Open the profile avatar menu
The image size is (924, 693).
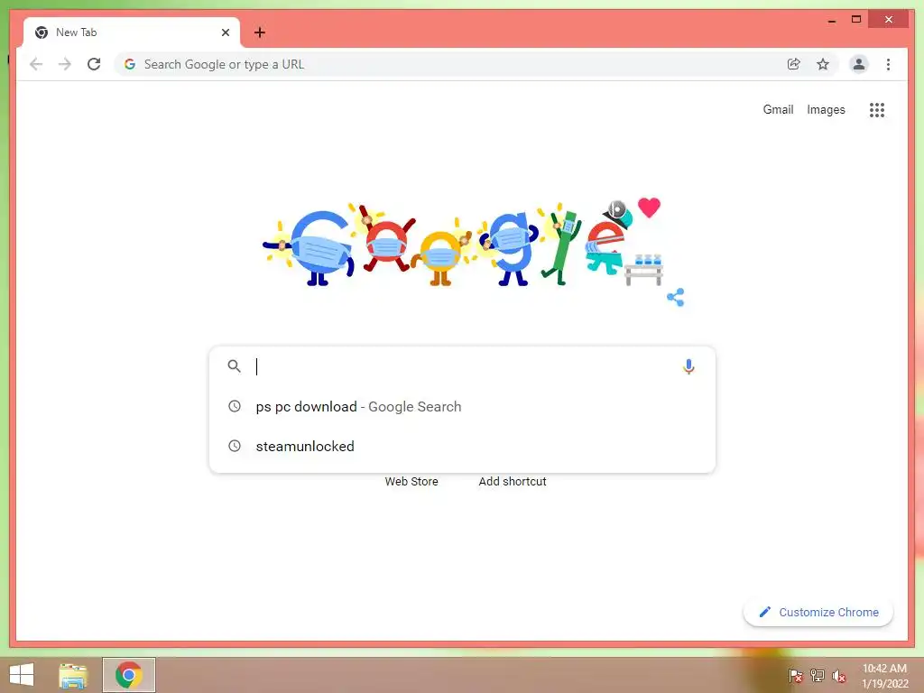[x=859, y=64]
